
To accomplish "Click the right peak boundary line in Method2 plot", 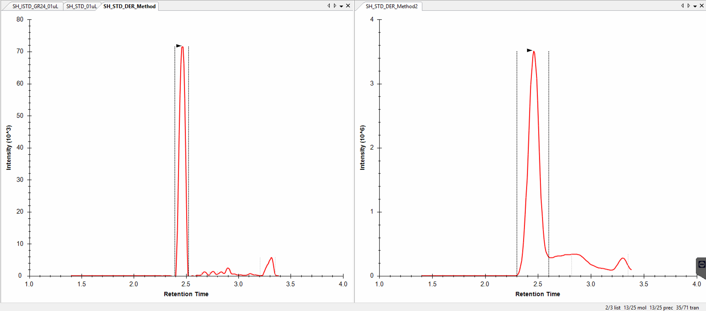I will click(x=549, y=157).
